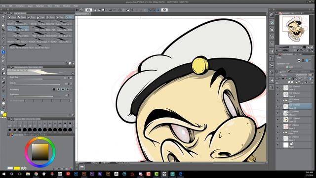This screenshot has width=316, height=178.
Task: Click the grid icon at command bar start
Action: click(x=77, y=10)
